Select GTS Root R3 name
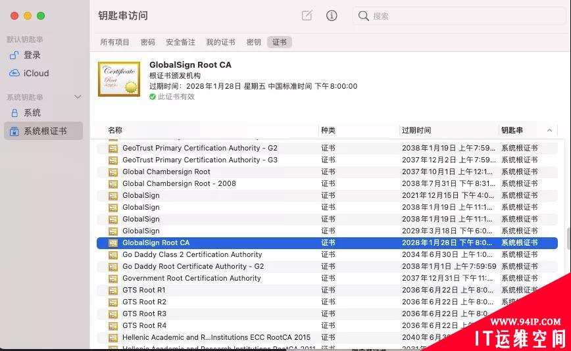 (144, 314)
